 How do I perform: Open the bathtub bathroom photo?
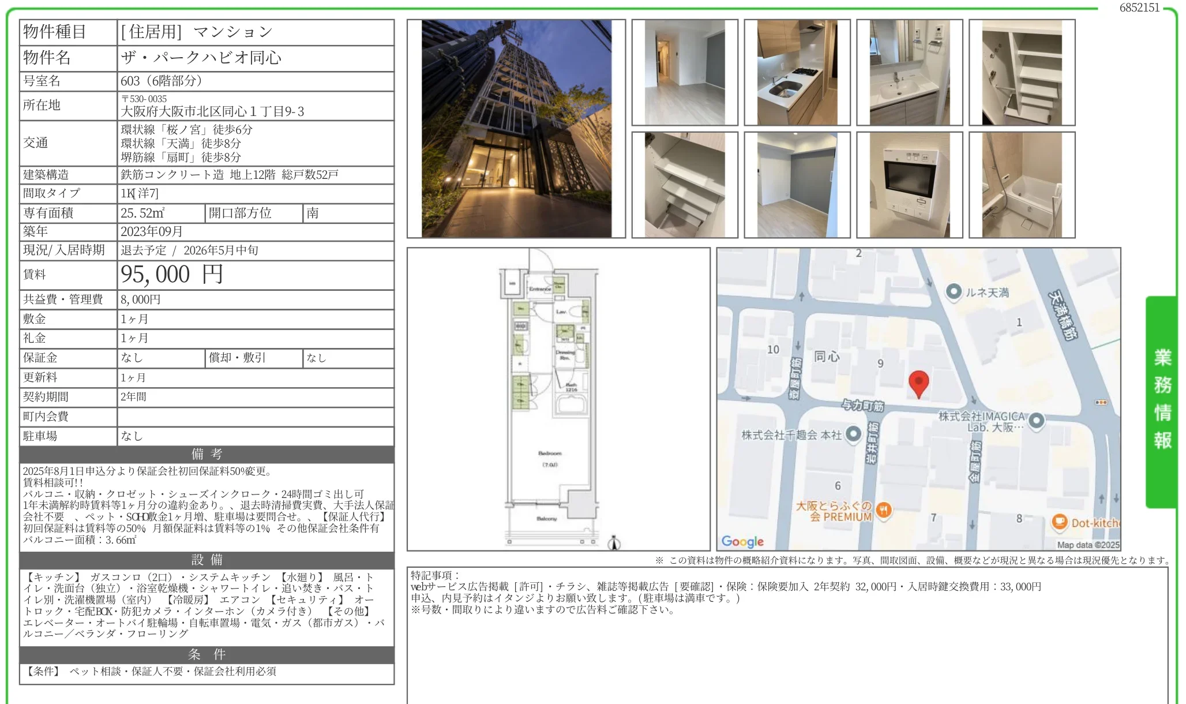(1022, 185)
